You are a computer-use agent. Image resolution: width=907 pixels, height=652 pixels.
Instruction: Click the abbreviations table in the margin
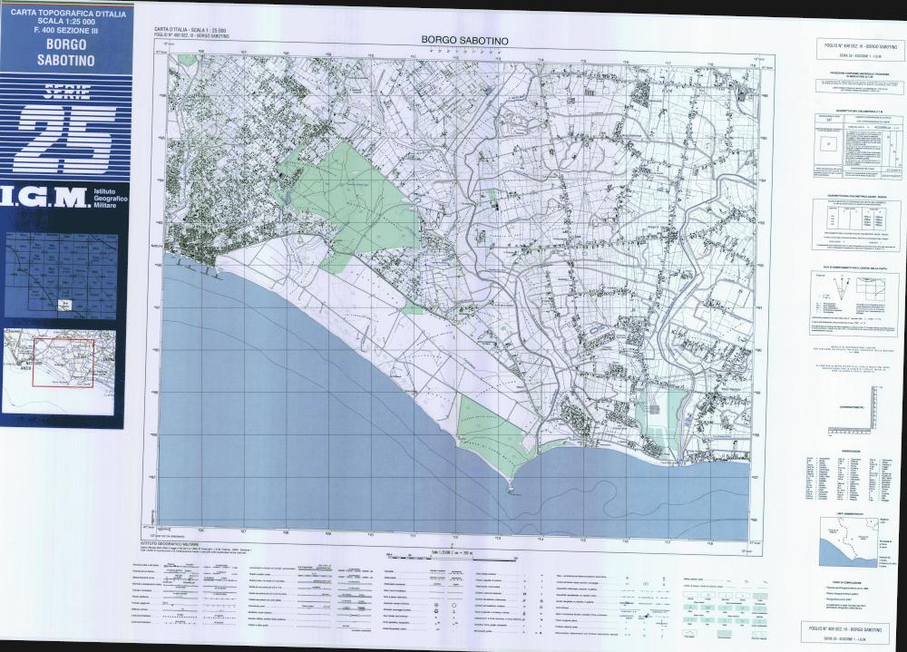[x=851, y=480]
